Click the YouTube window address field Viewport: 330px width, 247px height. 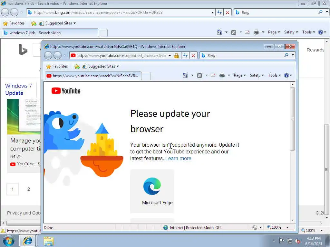pyautogui.click(x=121, y=55)
